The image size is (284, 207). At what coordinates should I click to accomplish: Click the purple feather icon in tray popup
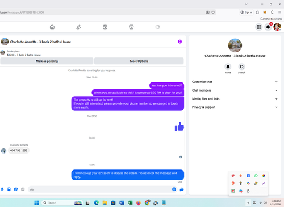[264, 183]
